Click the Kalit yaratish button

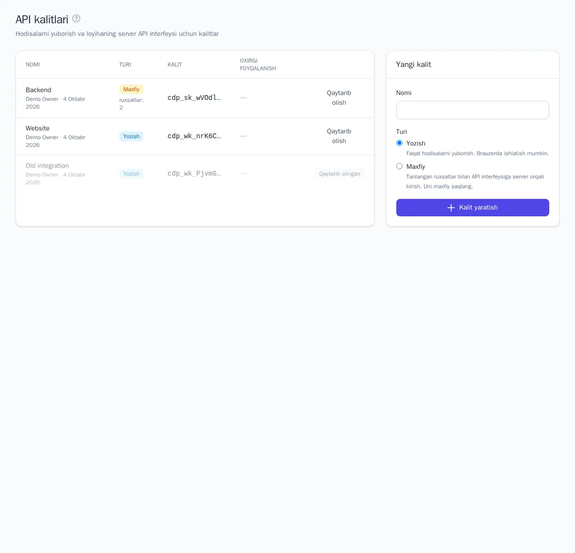click(x=473, y=208)
